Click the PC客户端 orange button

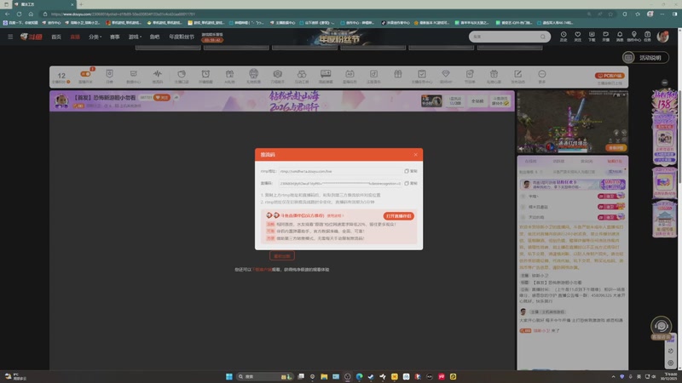(610, 76)
